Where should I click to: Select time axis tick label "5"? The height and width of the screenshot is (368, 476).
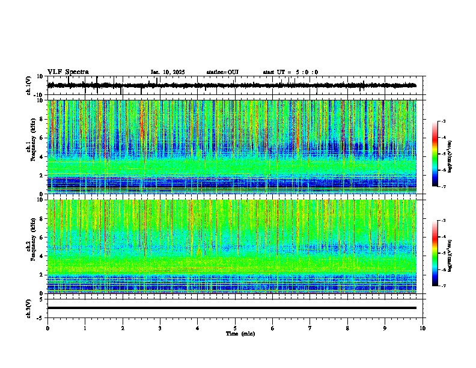[x=235, y=328]
